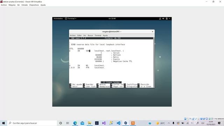Open the Terminal app menu in GNOME bar
The height and width of the screenshot is (126, 224).
[71, 19]
